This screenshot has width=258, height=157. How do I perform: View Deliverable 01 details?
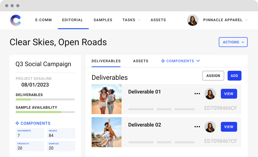(229, 94)
